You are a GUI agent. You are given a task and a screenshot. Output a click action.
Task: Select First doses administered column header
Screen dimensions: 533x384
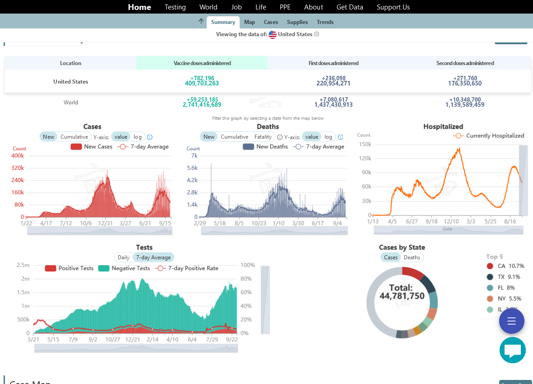pyautogui.click(x=334, y=63)
